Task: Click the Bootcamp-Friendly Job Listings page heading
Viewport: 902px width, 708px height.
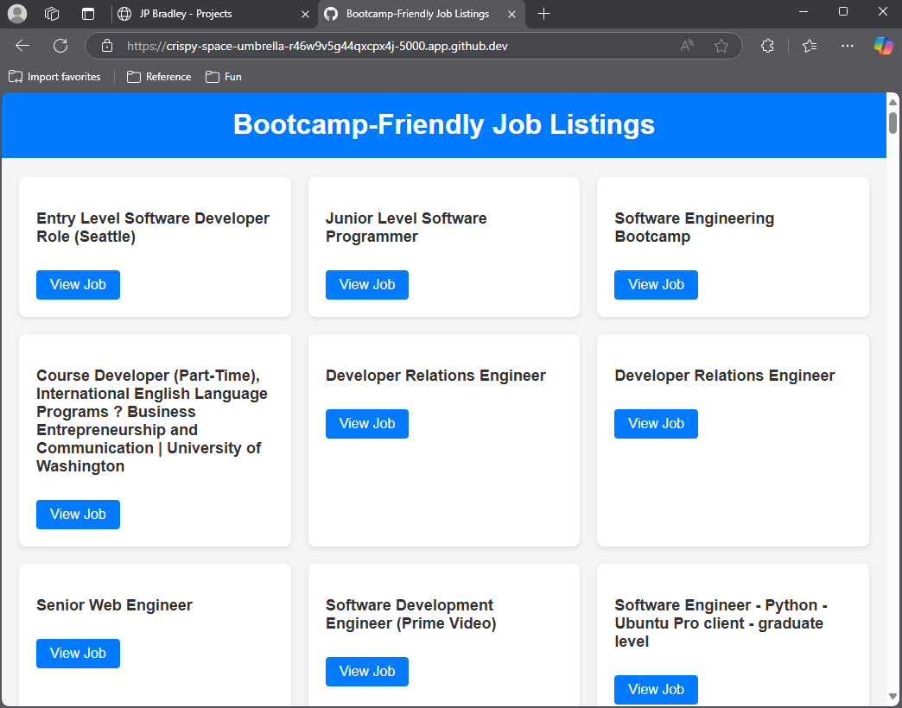Action: (443, 124)
